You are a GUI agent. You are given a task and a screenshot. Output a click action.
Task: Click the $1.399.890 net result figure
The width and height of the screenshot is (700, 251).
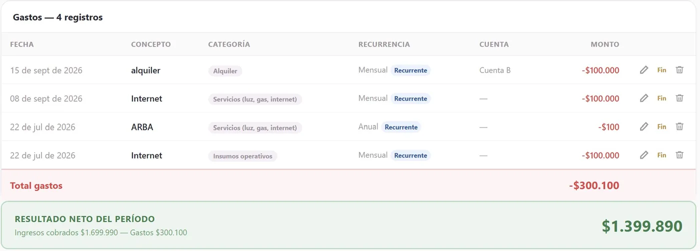pos(642,226)
